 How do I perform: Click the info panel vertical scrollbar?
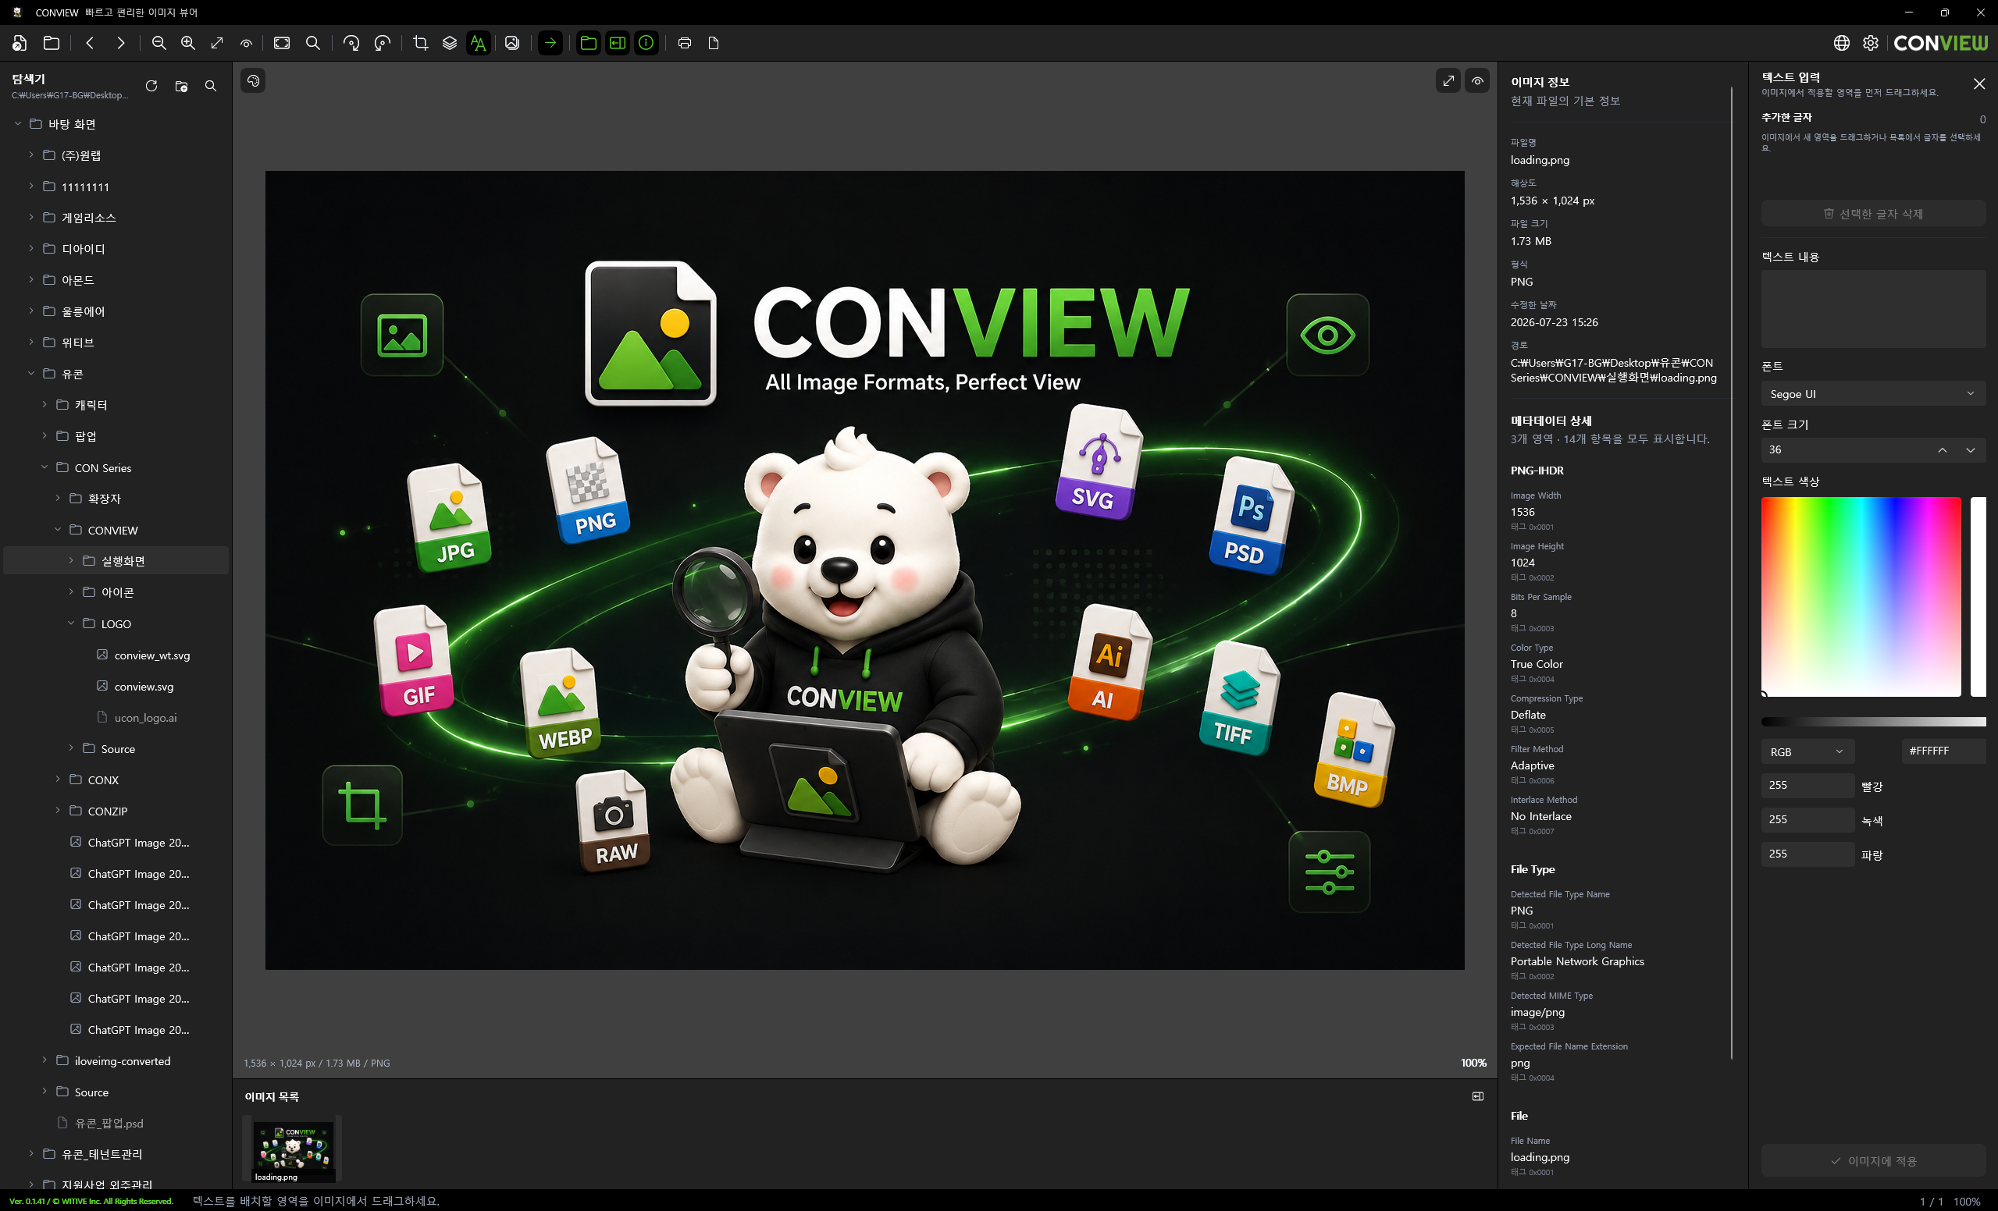click(x=1731, y=571)
